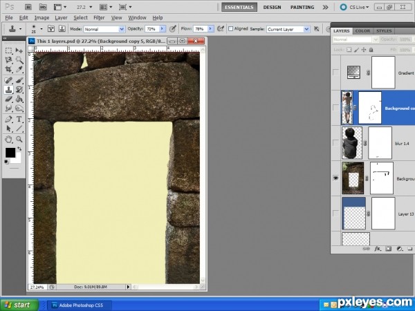Select the Eraser tool

[8, 99]
